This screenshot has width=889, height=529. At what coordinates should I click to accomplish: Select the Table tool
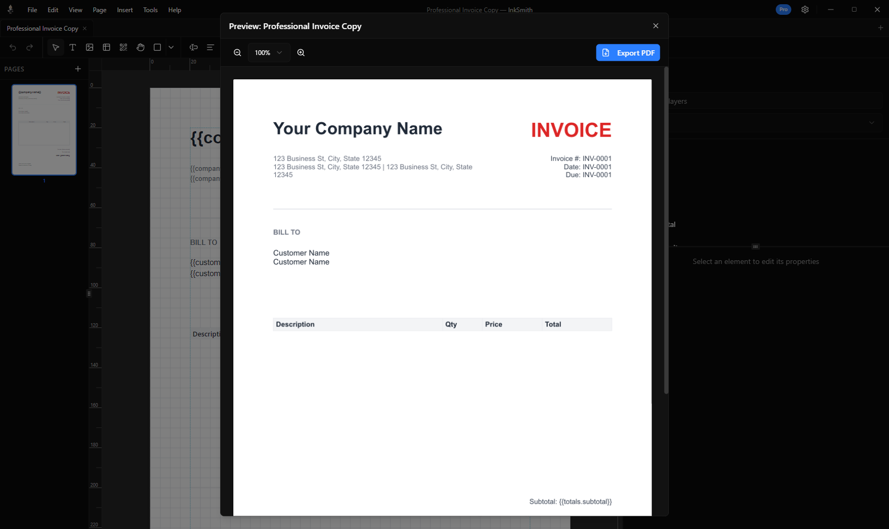pos(106,48)
